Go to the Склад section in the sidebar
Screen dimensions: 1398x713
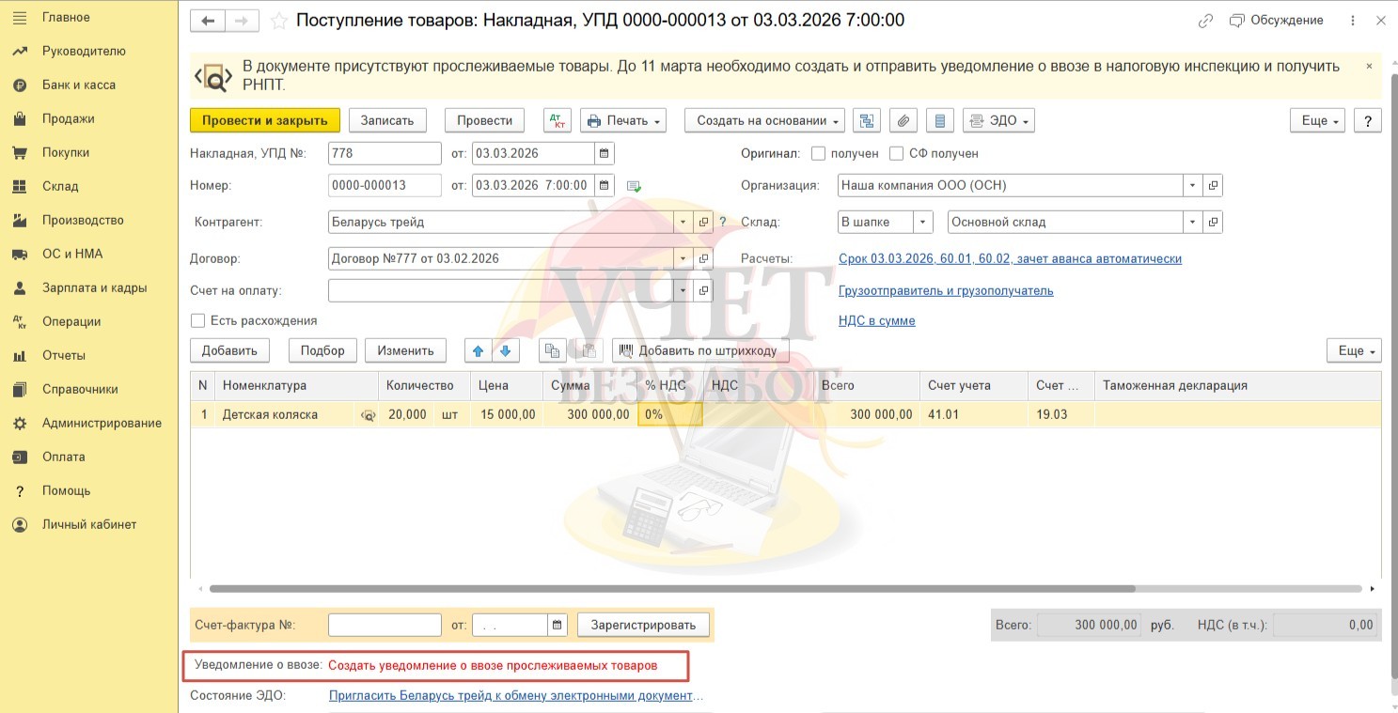click(x=60, y=186)
